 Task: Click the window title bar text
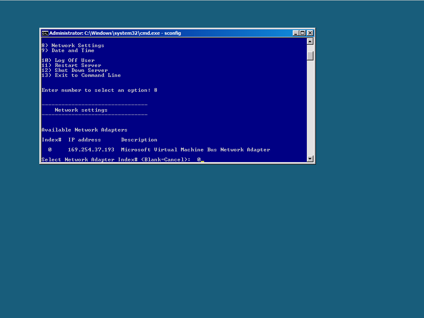(x=115, y=33)
